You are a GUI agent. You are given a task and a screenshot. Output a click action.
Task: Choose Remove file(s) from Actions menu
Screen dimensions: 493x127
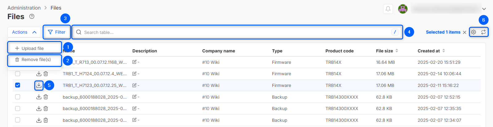point(36,60)
